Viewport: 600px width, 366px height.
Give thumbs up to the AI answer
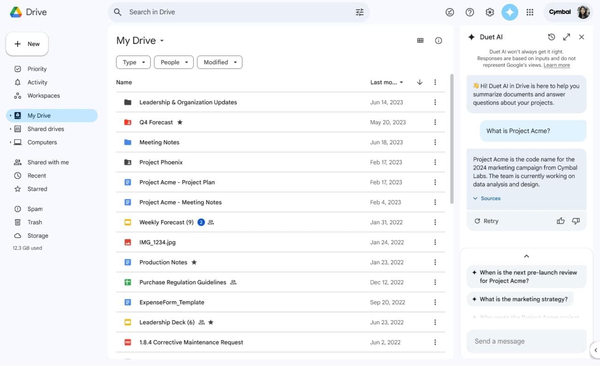coord(560,221)
